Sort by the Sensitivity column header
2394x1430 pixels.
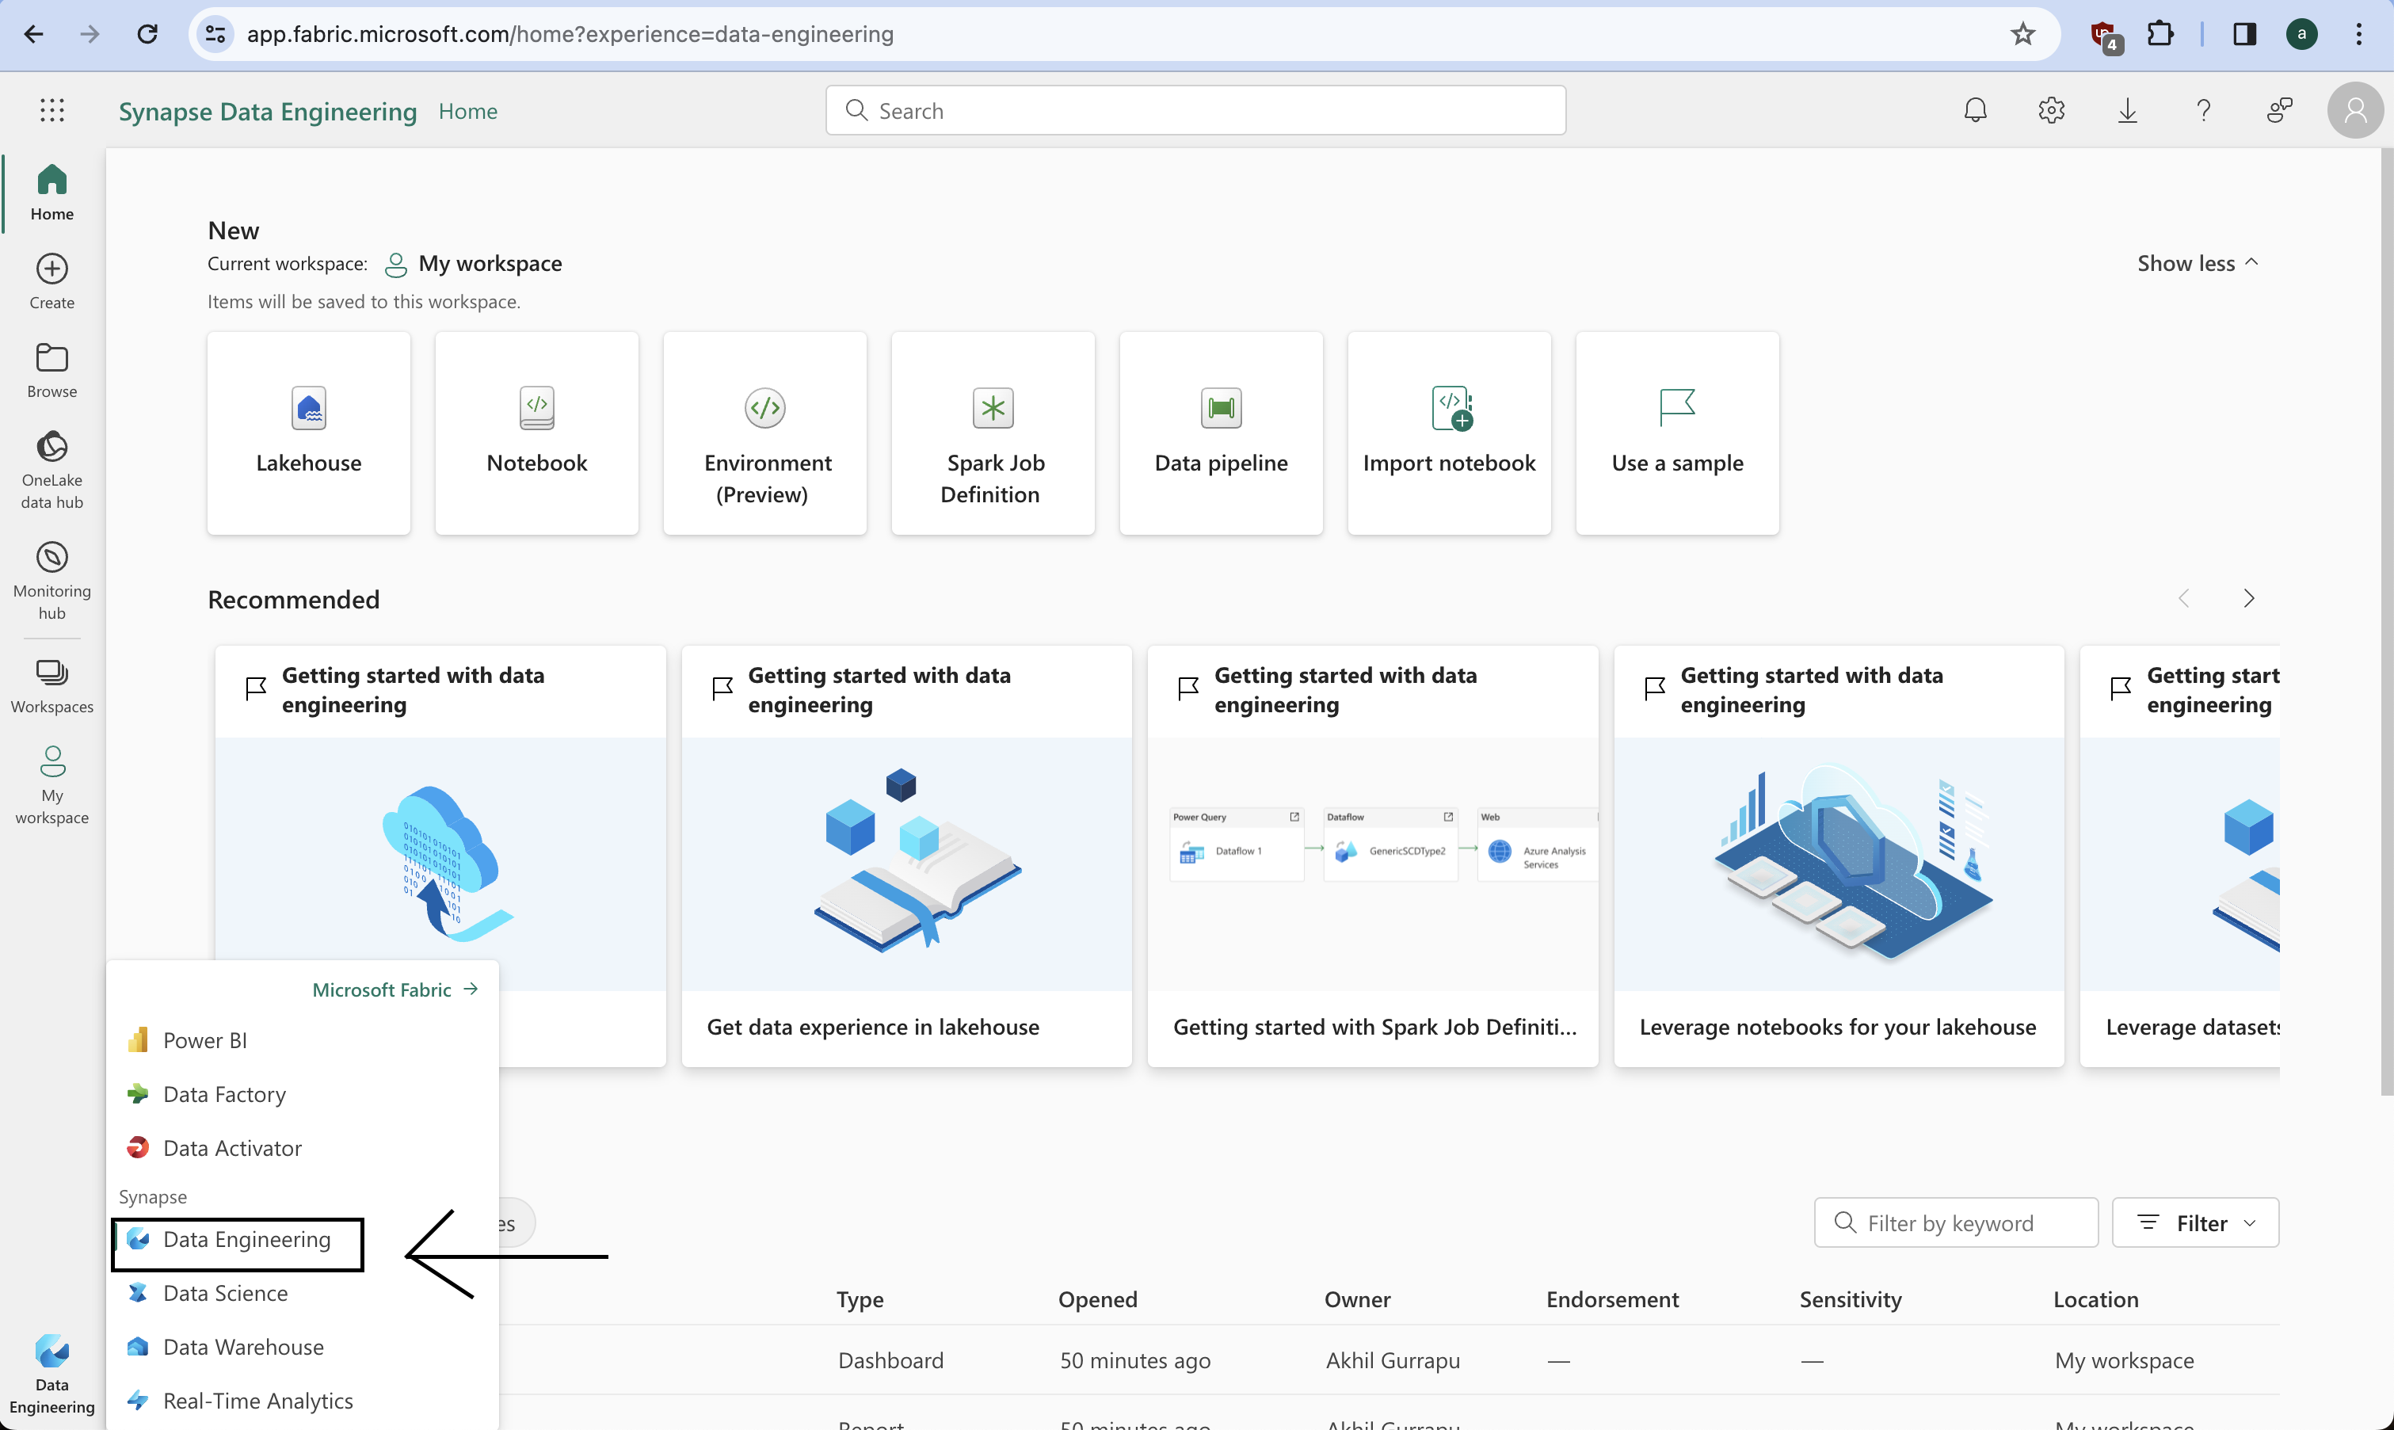tap(1851, 1299)
